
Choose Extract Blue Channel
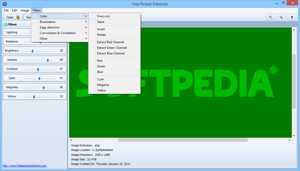click(114, 53)
